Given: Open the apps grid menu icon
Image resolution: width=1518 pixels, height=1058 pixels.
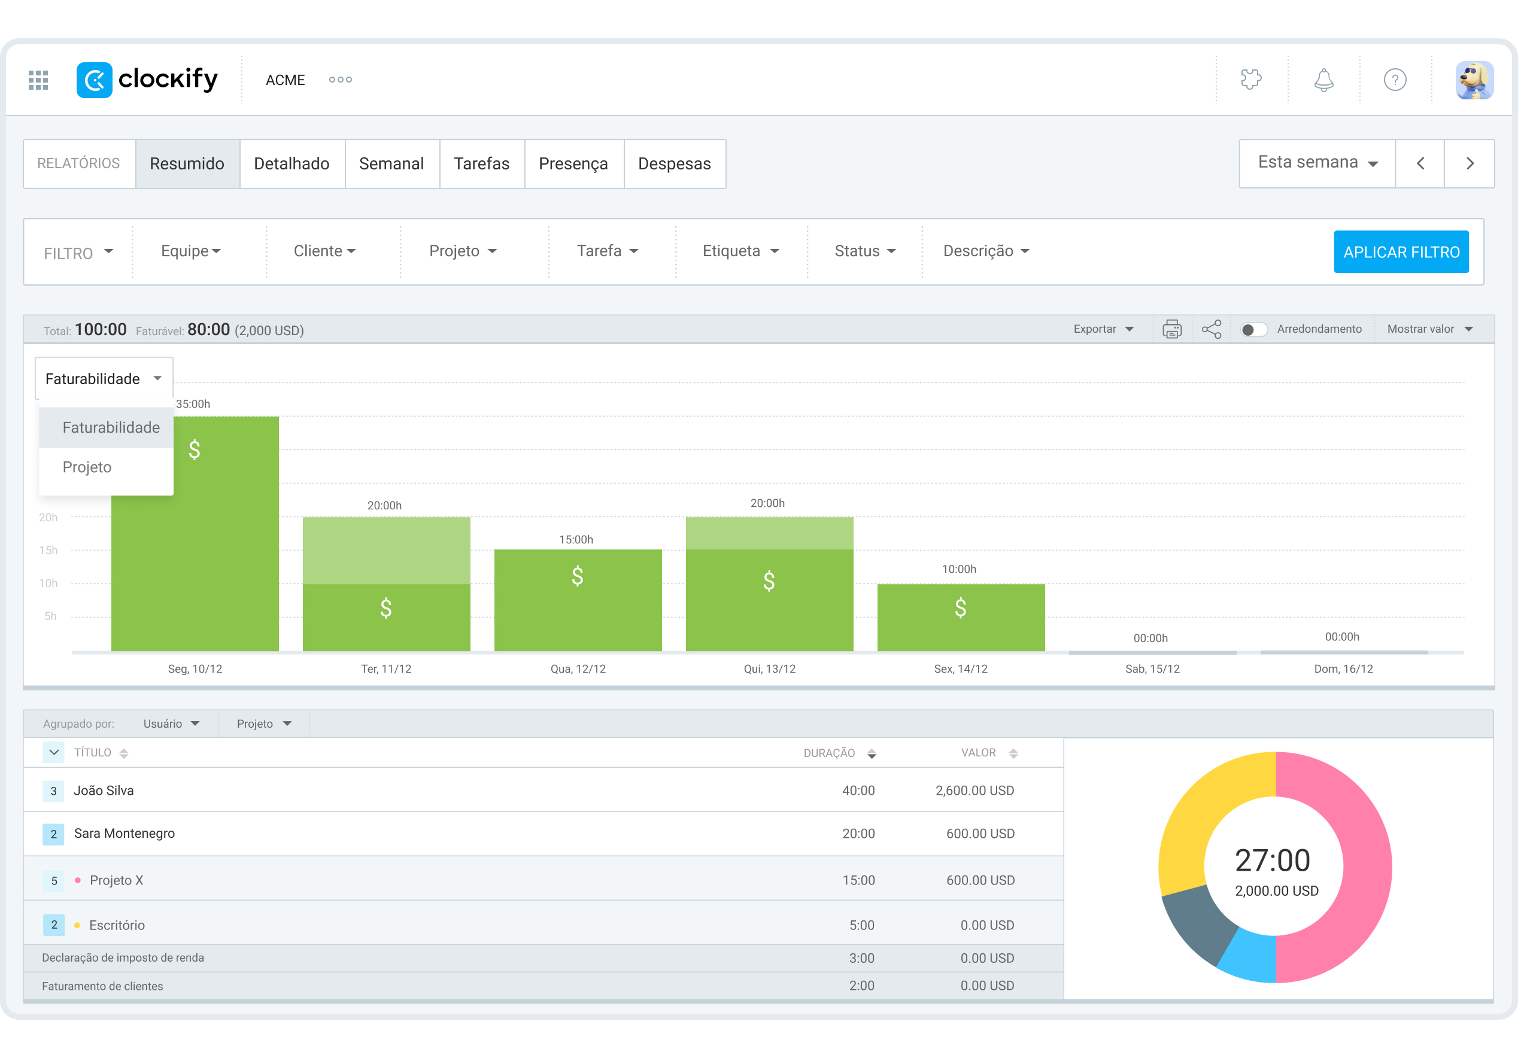Looking at the screenshot, I should pos(38,80).
